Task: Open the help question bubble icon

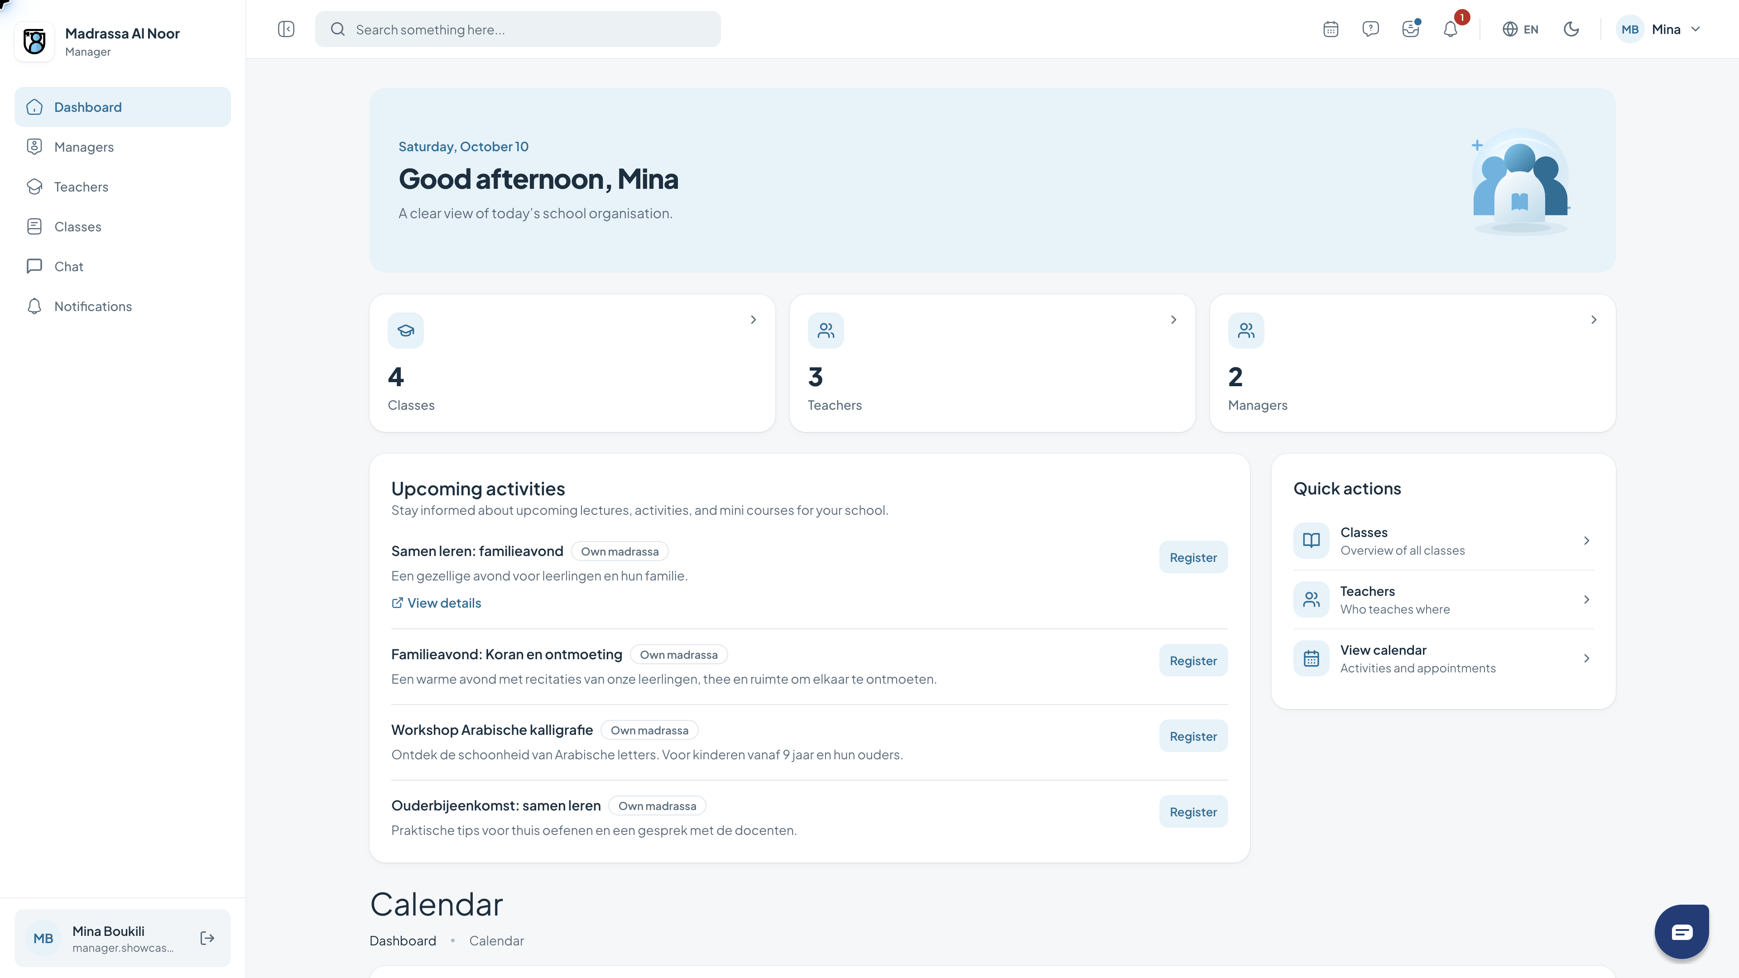Action: 1370,29
